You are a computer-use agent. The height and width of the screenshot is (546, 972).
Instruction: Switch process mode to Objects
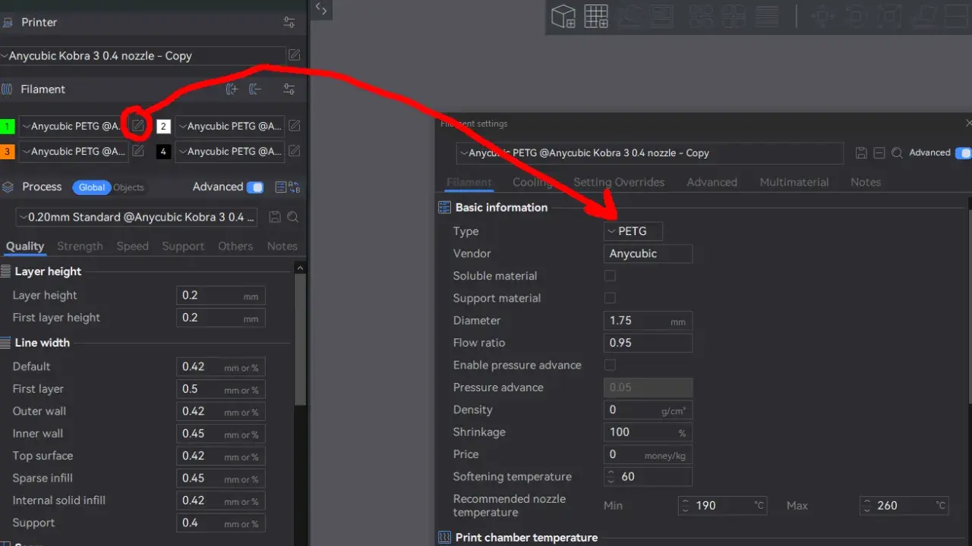(x=128, y=187)
